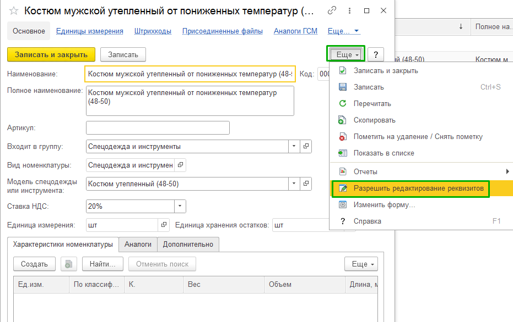Screen dimensions: 513x322
Task: Expand the Модель спецодежды dropdown list
Action: coord(294,184)
